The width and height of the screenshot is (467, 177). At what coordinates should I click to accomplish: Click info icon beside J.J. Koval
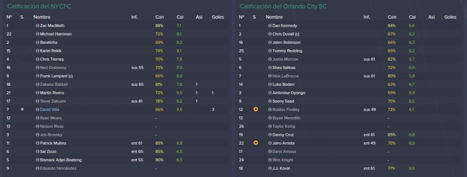click(270, 168)
